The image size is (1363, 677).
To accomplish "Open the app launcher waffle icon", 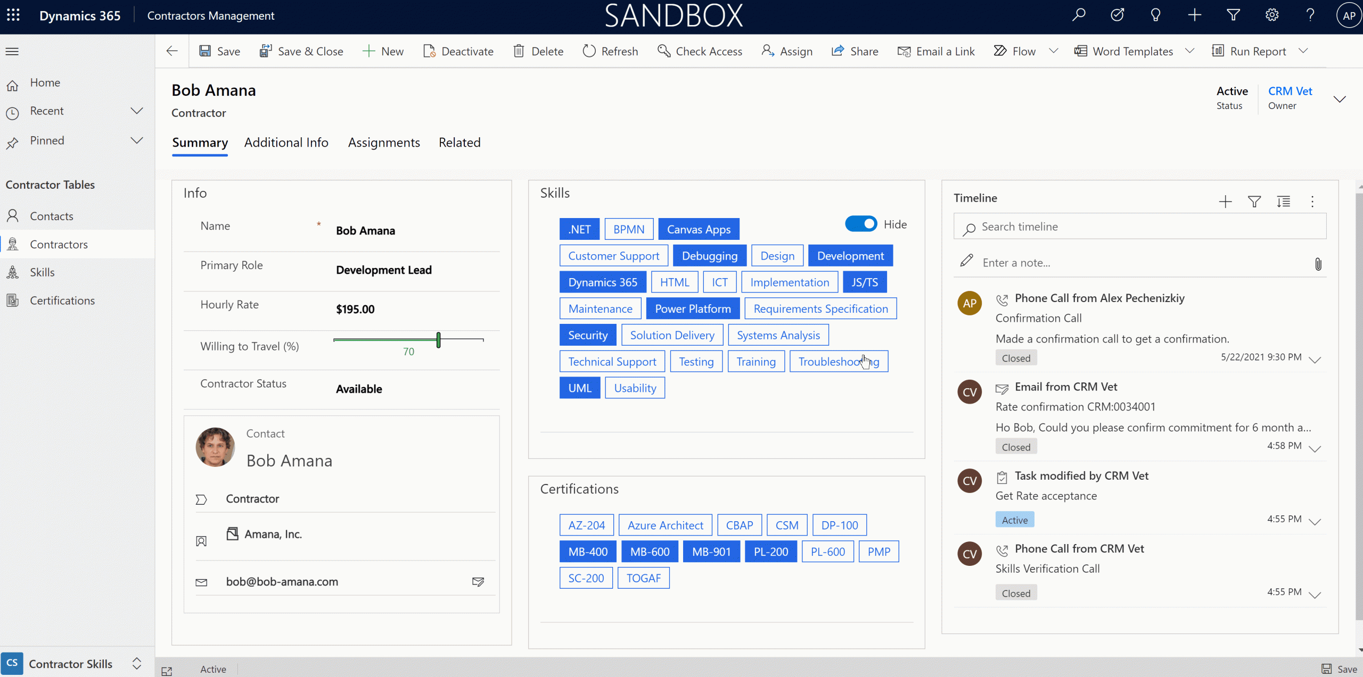I will 13,15.
